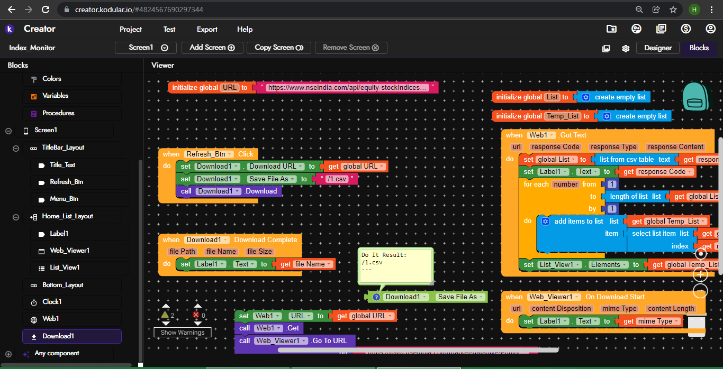Collapse the TitleBar_Layout tree node
Image resolution: width=723 pixels, height=369 pixels.
tap(16, 148)
